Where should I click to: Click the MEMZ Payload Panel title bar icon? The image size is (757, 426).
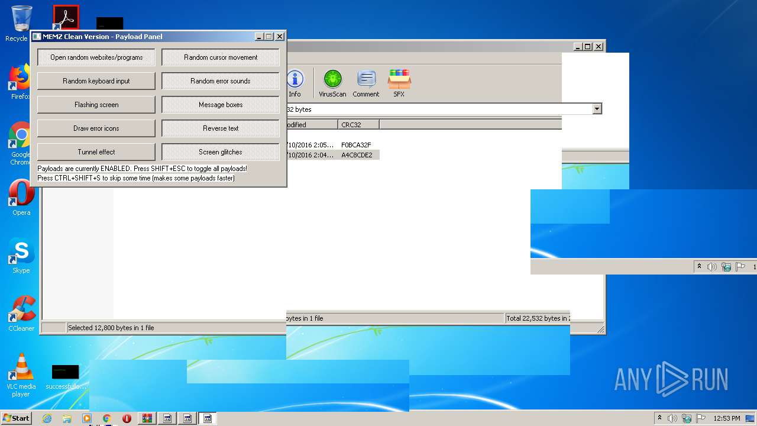37,37
